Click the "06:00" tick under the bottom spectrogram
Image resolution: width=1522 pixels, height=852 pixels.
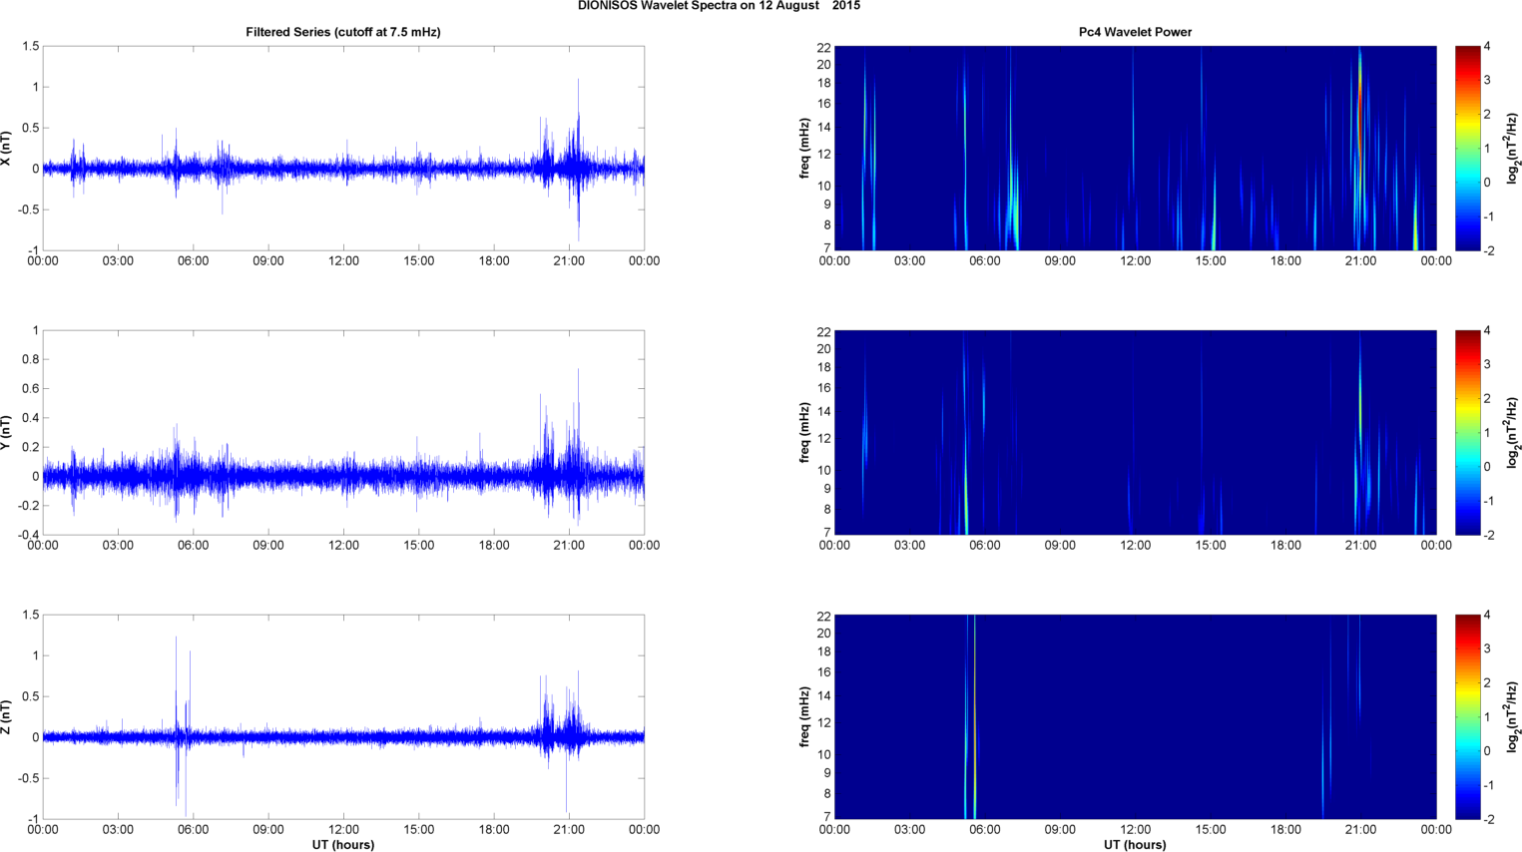(984, 830)
